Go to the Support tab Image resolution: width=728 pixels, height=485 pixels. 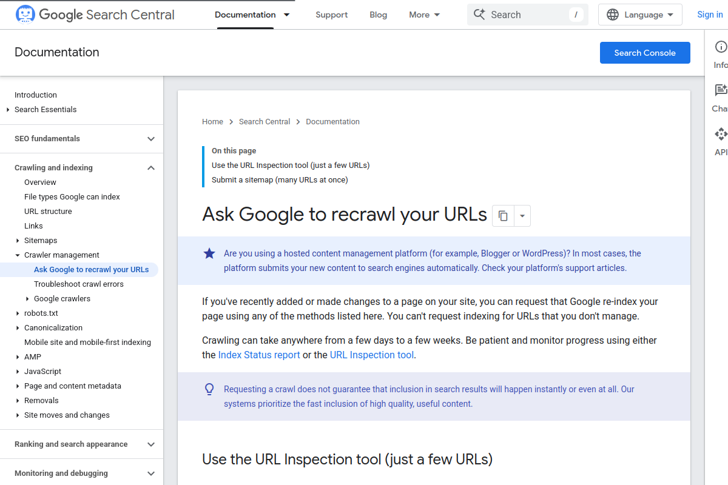tap(332, 15)
